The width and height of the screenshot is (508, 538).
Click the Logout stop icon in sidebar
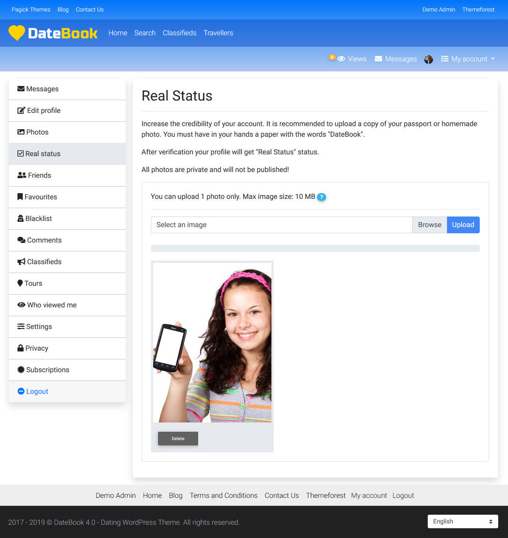[x=21, y=391]
